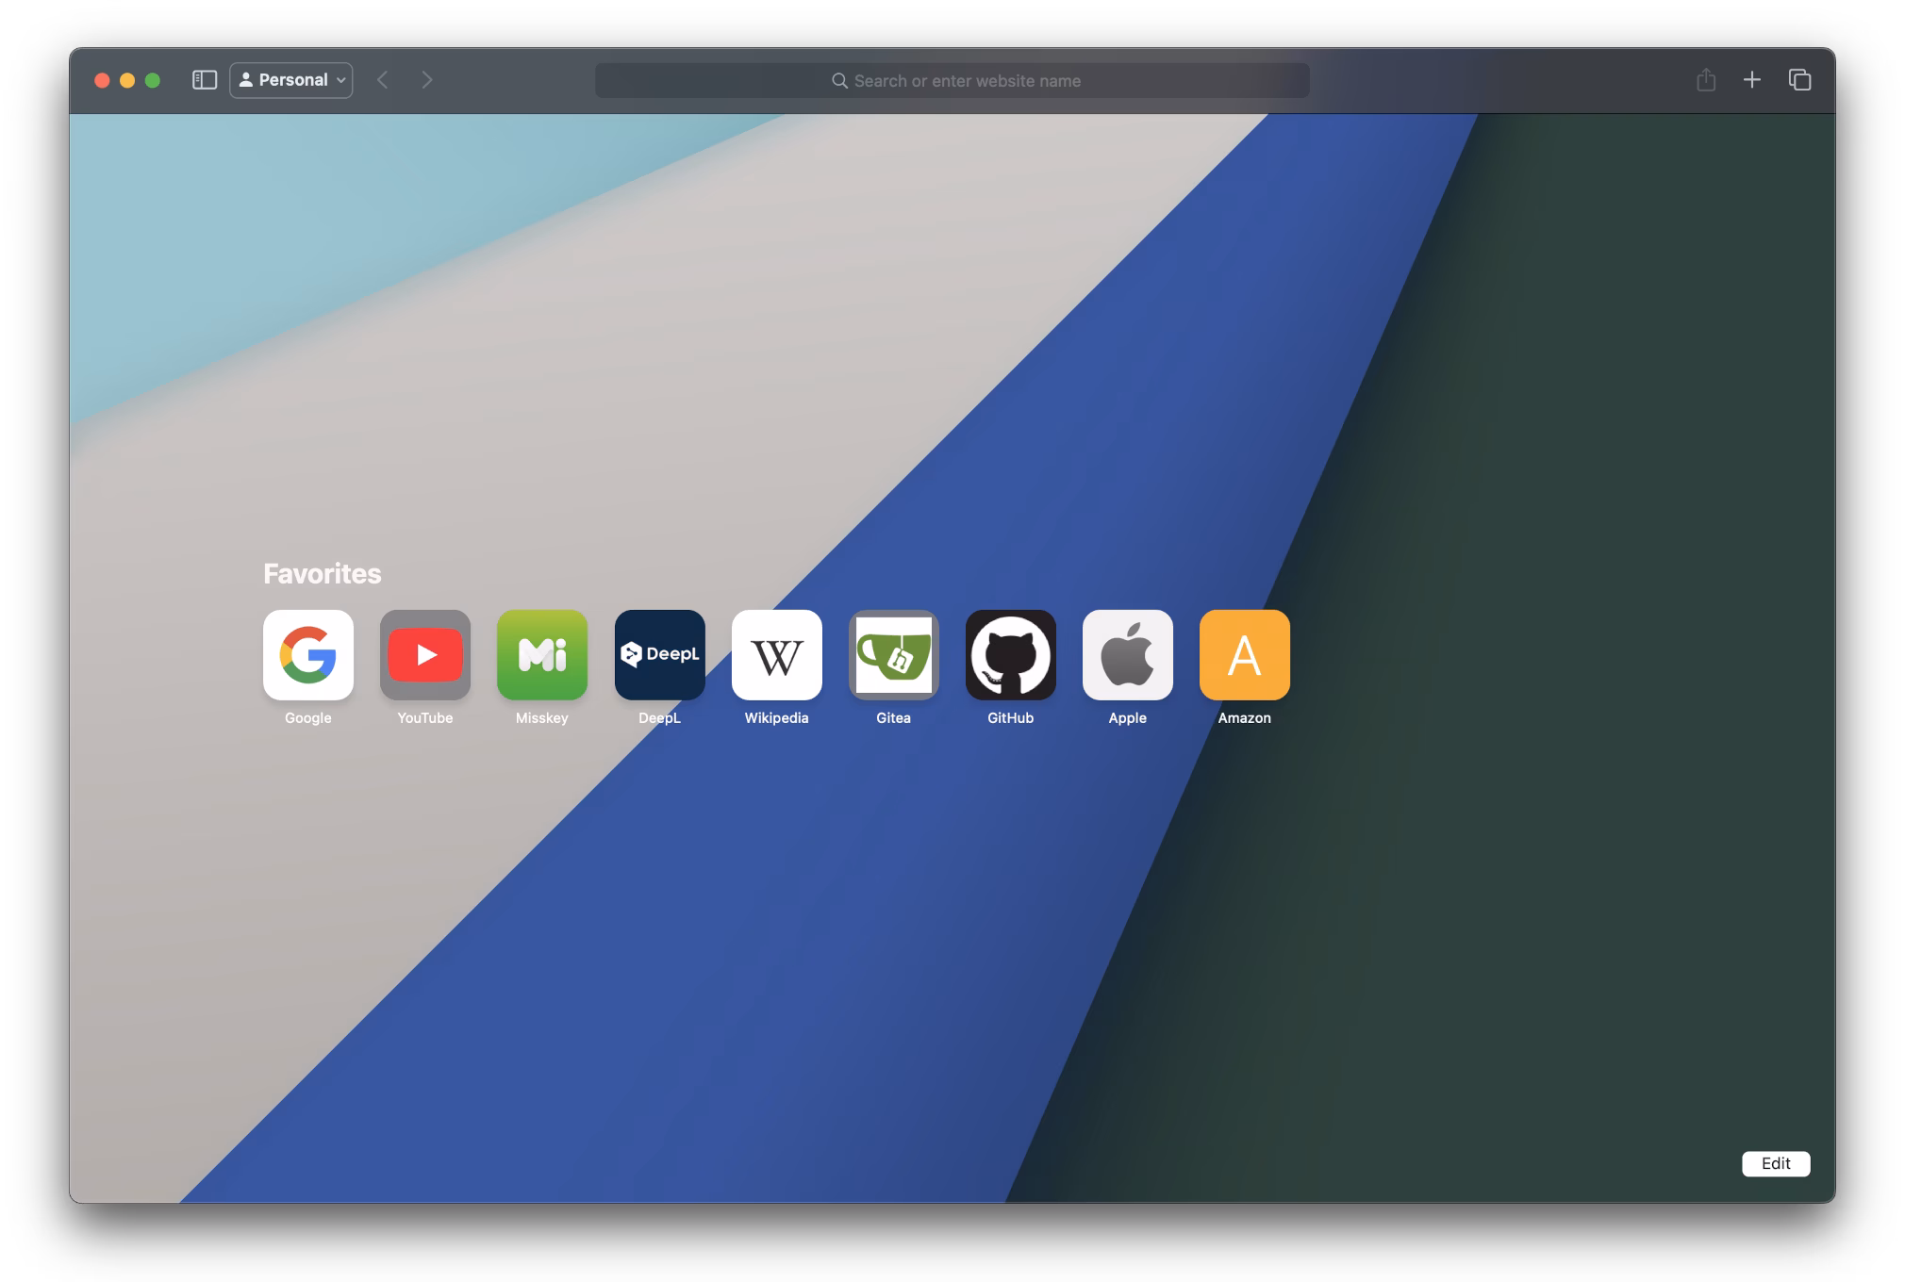Open the YouTube favorite

(x=425, y=655)
